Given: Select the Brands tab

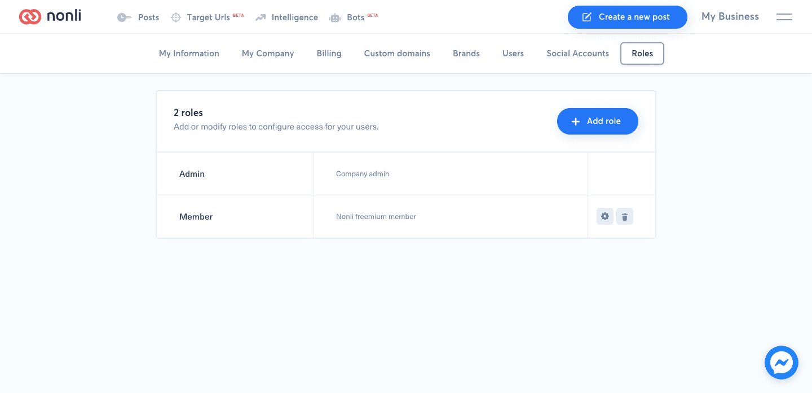Looking at the screenshot, I should (466, 53).
